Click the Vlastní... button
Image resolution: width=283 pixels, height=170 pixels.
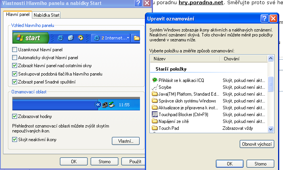126,141
